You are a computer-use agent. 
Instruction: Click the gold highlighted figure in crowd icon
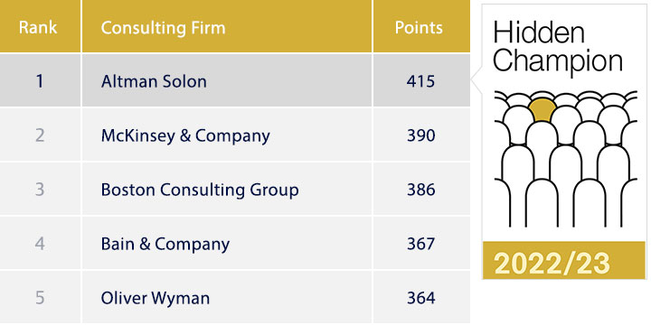(x=542, y=110)
